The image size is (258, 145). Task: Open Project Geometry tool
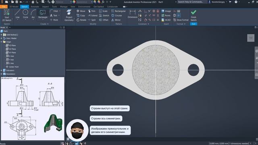(69, 15)
